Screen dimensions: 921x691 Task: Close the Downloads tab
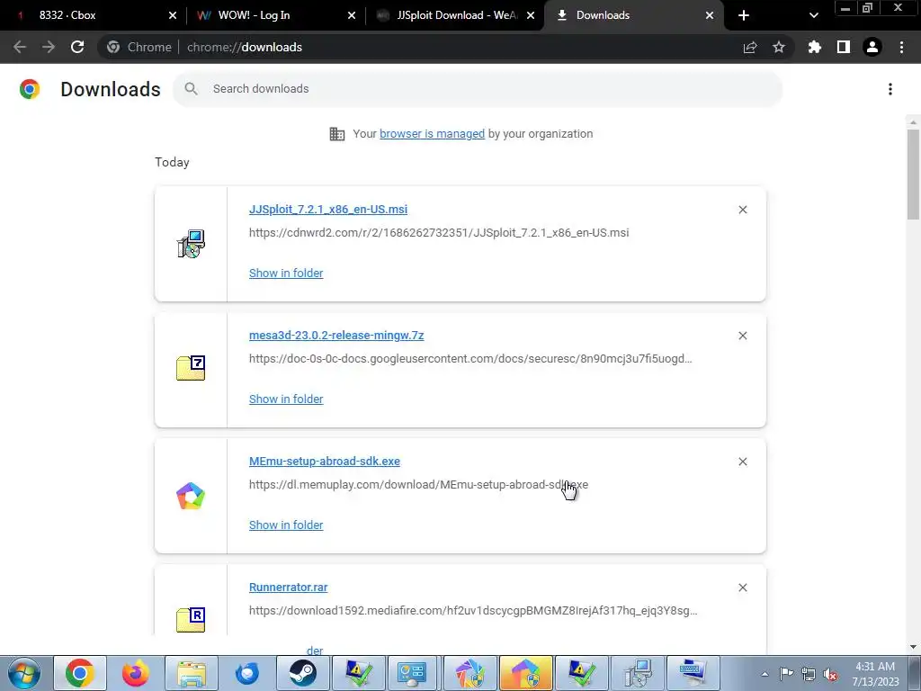(x=710, y=15)
